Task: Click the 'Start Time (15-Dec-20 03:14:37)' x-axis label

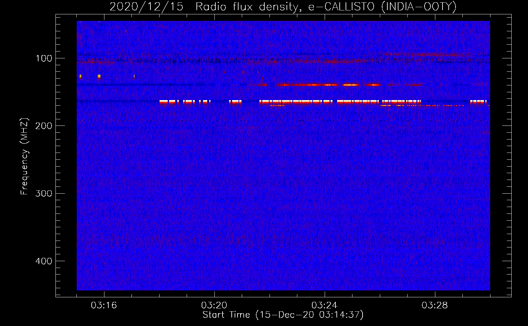Action: pos(283,315)
